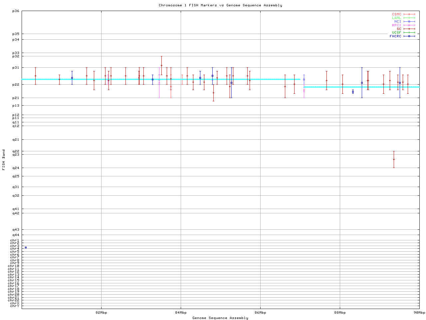Click the 82Mbp x-axis tick label

(x=101, y=313)
